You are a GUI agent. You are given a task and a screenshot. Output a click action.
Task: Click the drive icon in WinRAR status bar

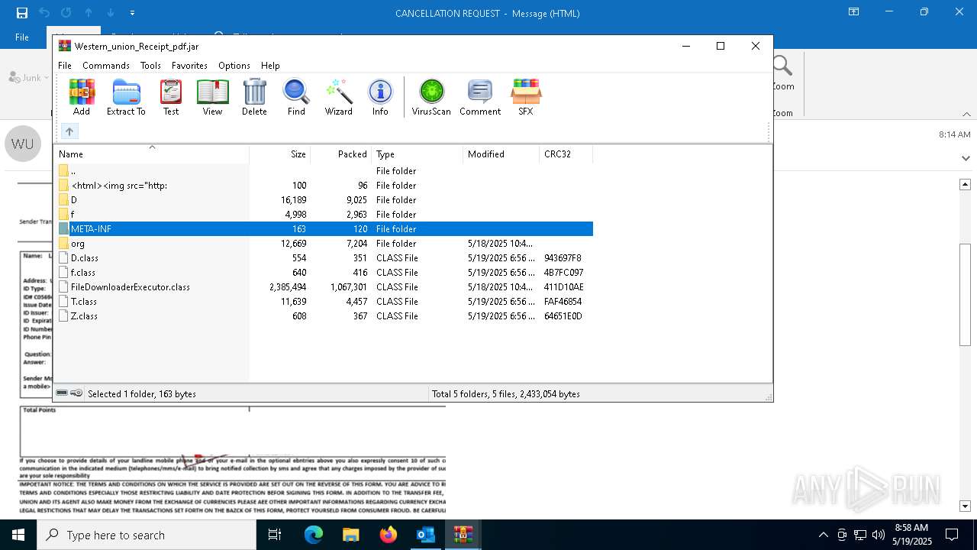[62, 393]
